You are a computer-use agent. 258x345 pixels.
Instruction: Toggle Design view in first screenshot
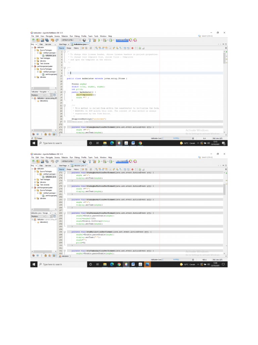tap(69, 48)
